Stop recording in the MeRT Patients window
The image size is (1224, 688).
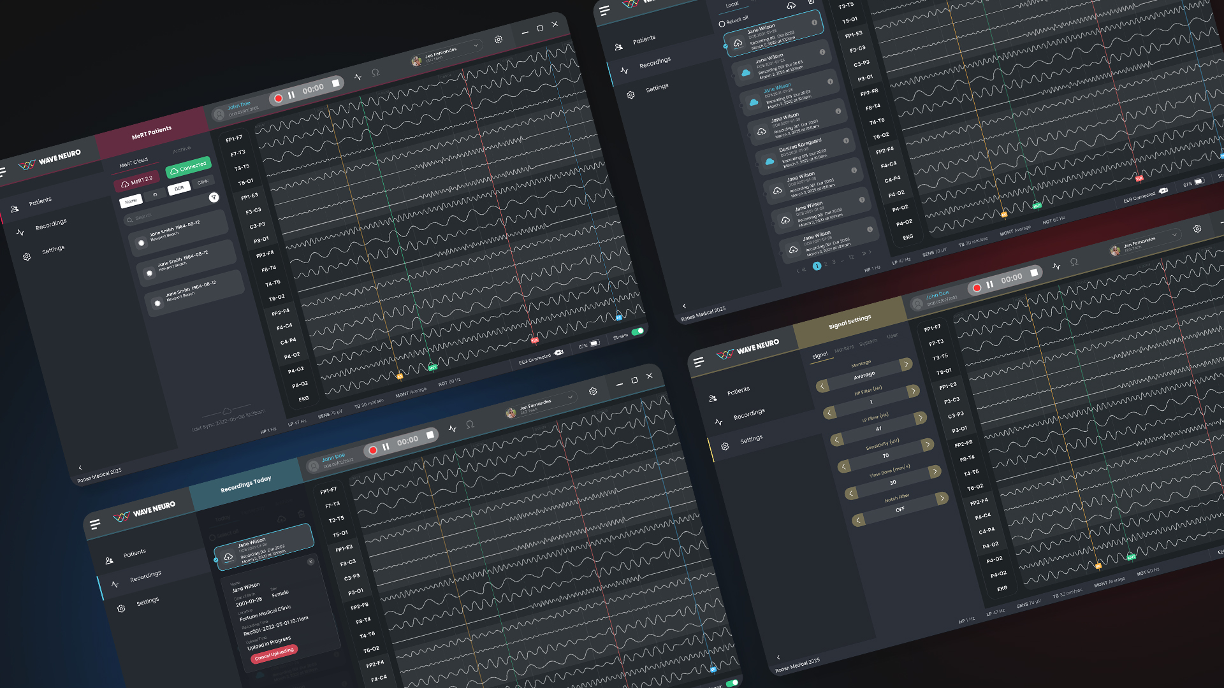pos(336,83)
